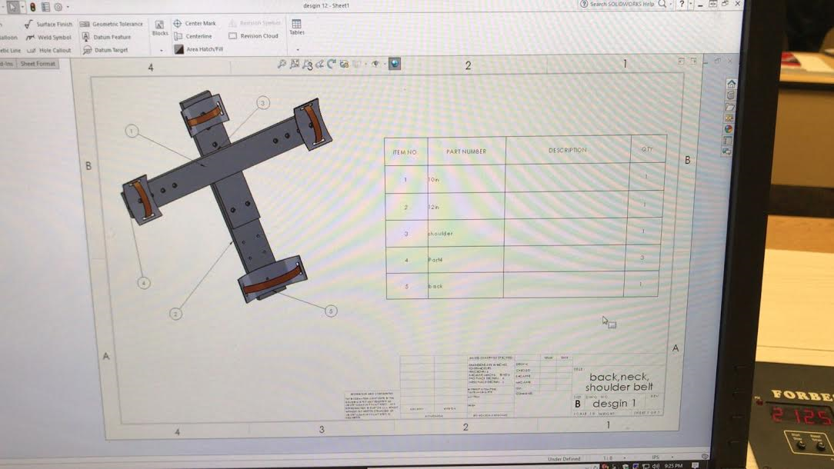Add a Revision Cloud
The width and height of the screenshot is (834, 469).
click(x=254, y=36)
